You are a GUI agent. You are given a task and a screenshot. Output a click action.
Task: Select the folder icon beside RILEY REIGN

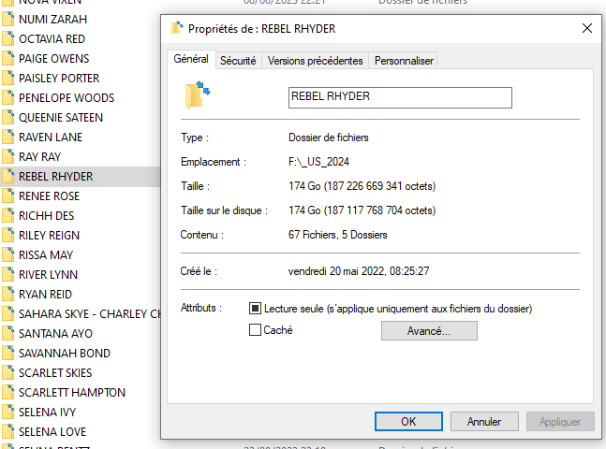tap(8, 235)
